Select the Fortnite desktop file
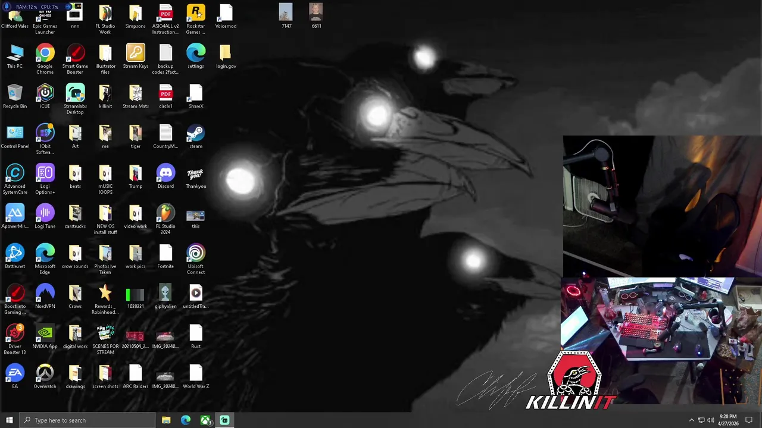This screenshot has height=428, width=762. (x=165, y=256)
